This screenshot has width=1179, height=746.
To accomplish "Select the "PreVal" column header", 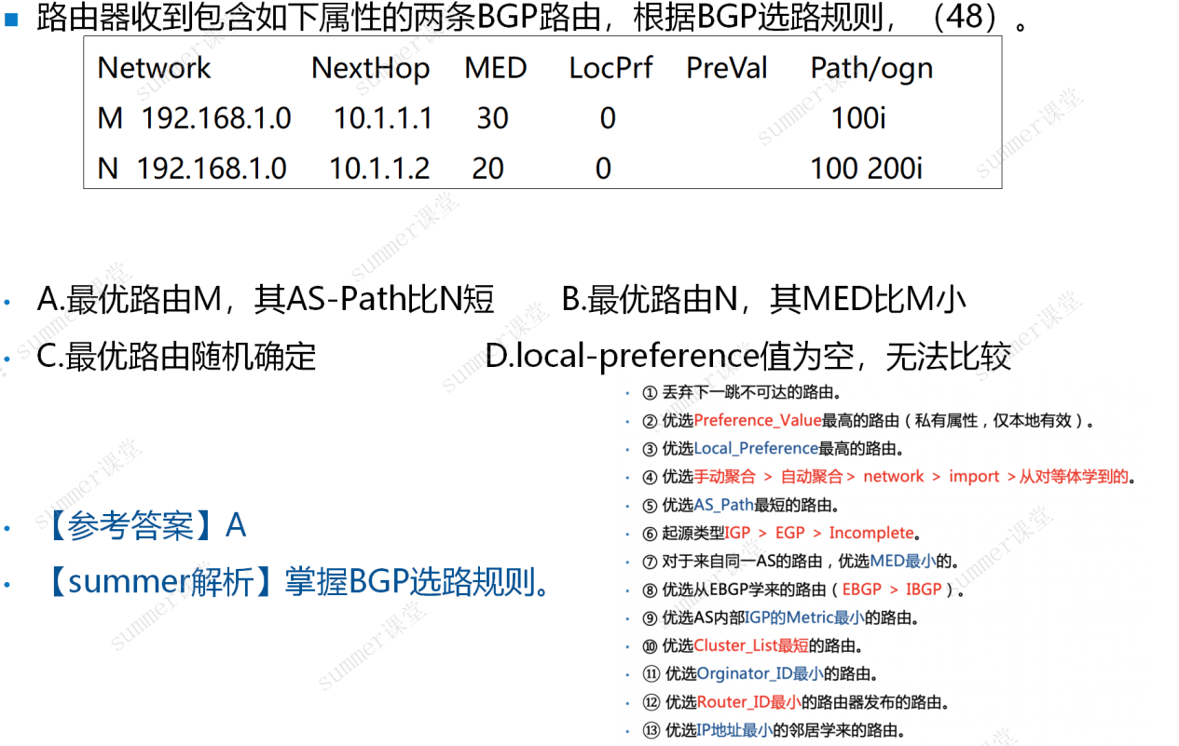I will [x=728, y=68].
